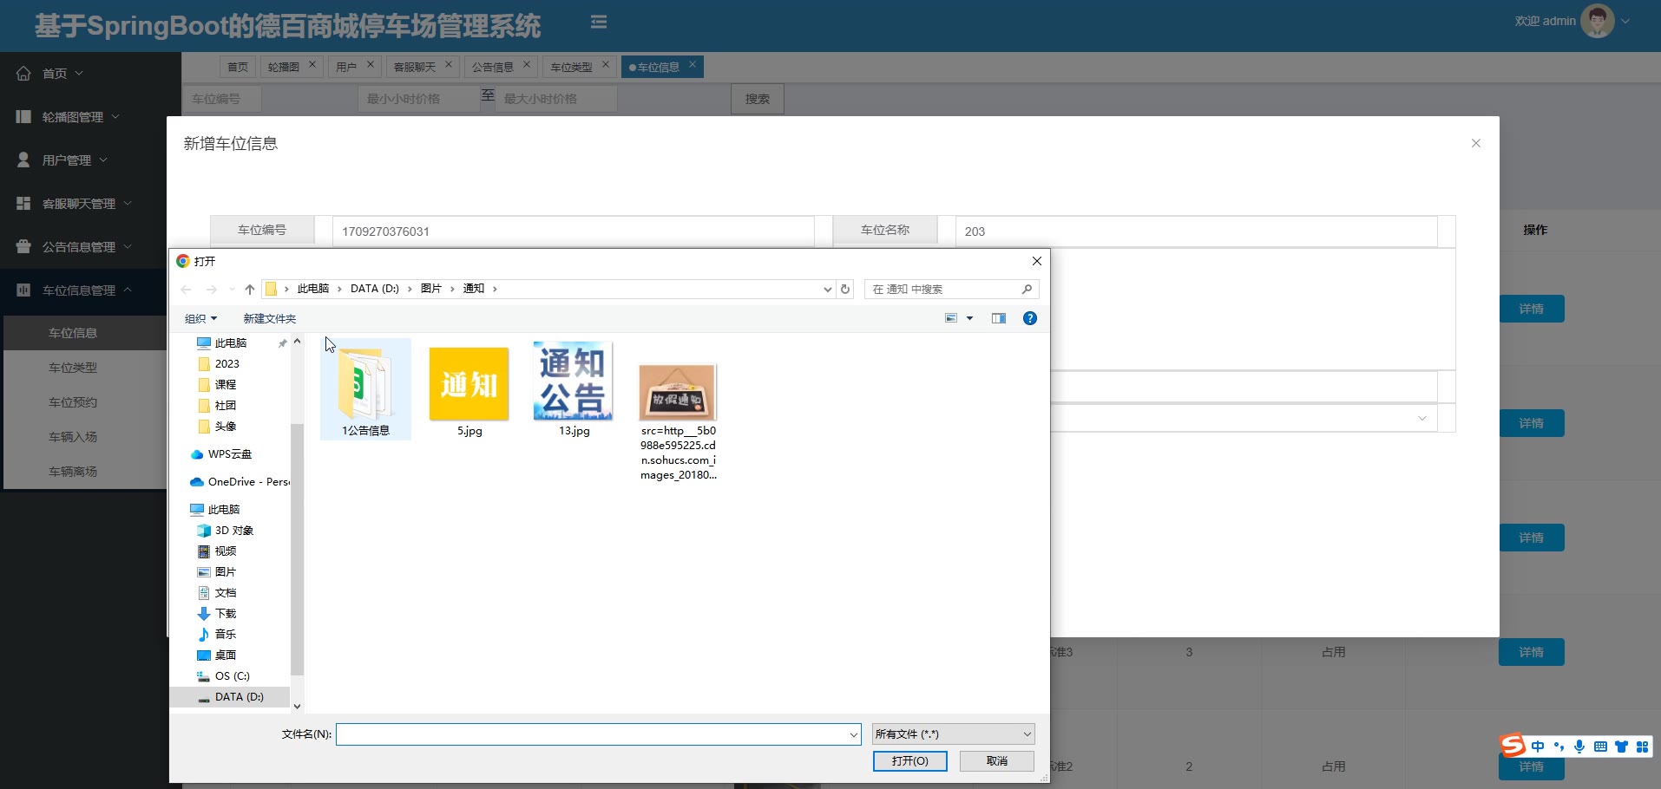Open 车位类型 in the sidebar submenu
This screenshot has height=789, width=1661.
(73, 368)
